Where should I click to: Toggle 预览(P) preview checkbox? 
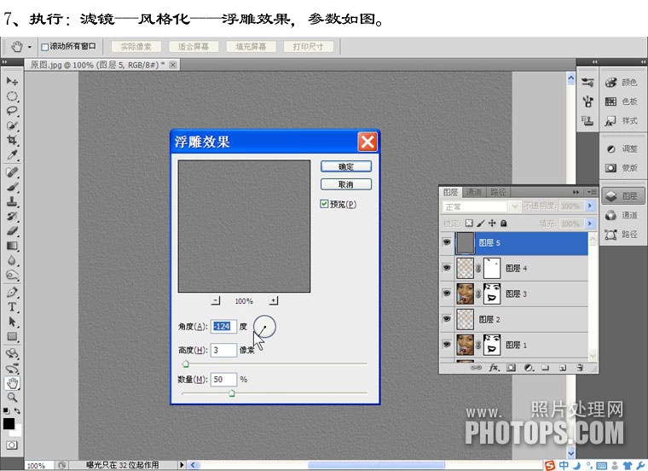click(x=324, y=204)
